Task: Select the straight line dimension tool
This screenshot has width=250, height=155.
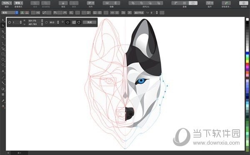Action: [3, 77]
